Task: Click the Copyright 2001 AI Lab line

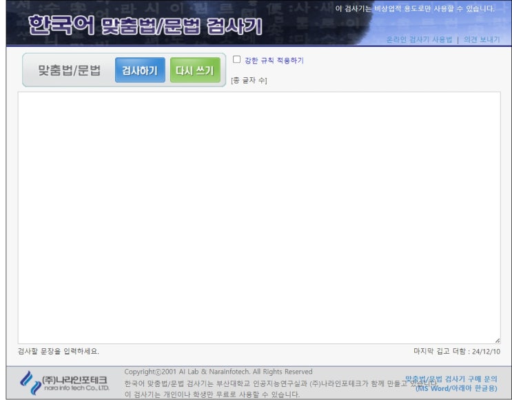Action: pos(218,372)
